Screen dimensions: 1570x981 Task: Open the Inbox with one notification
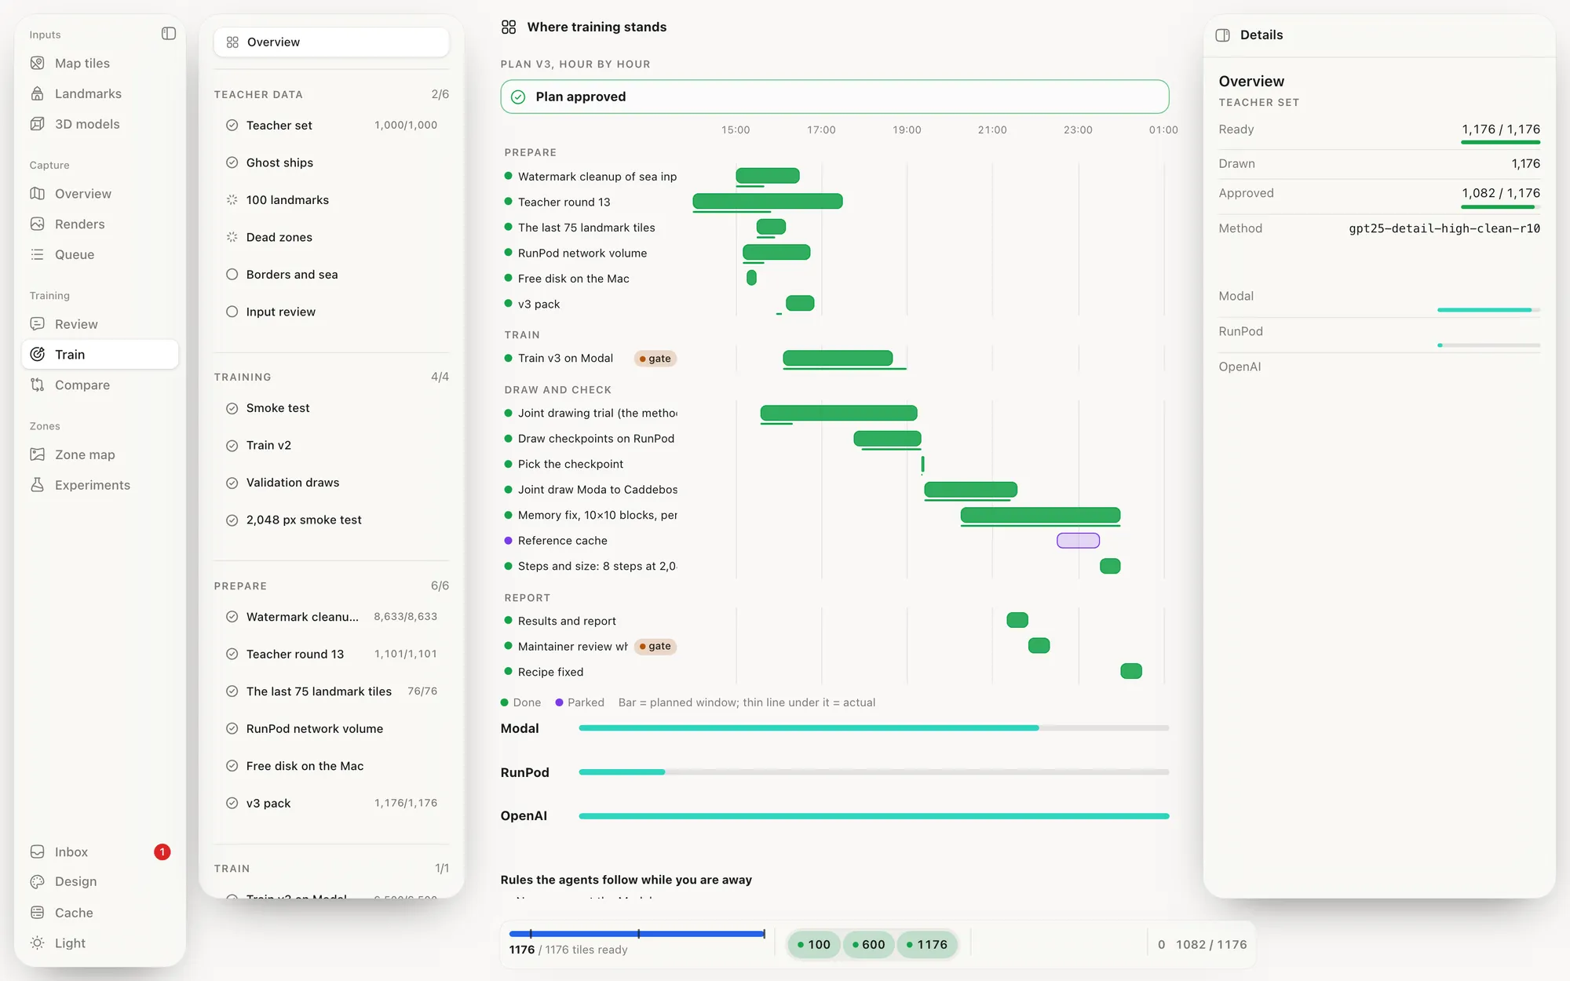click(100, 852)
